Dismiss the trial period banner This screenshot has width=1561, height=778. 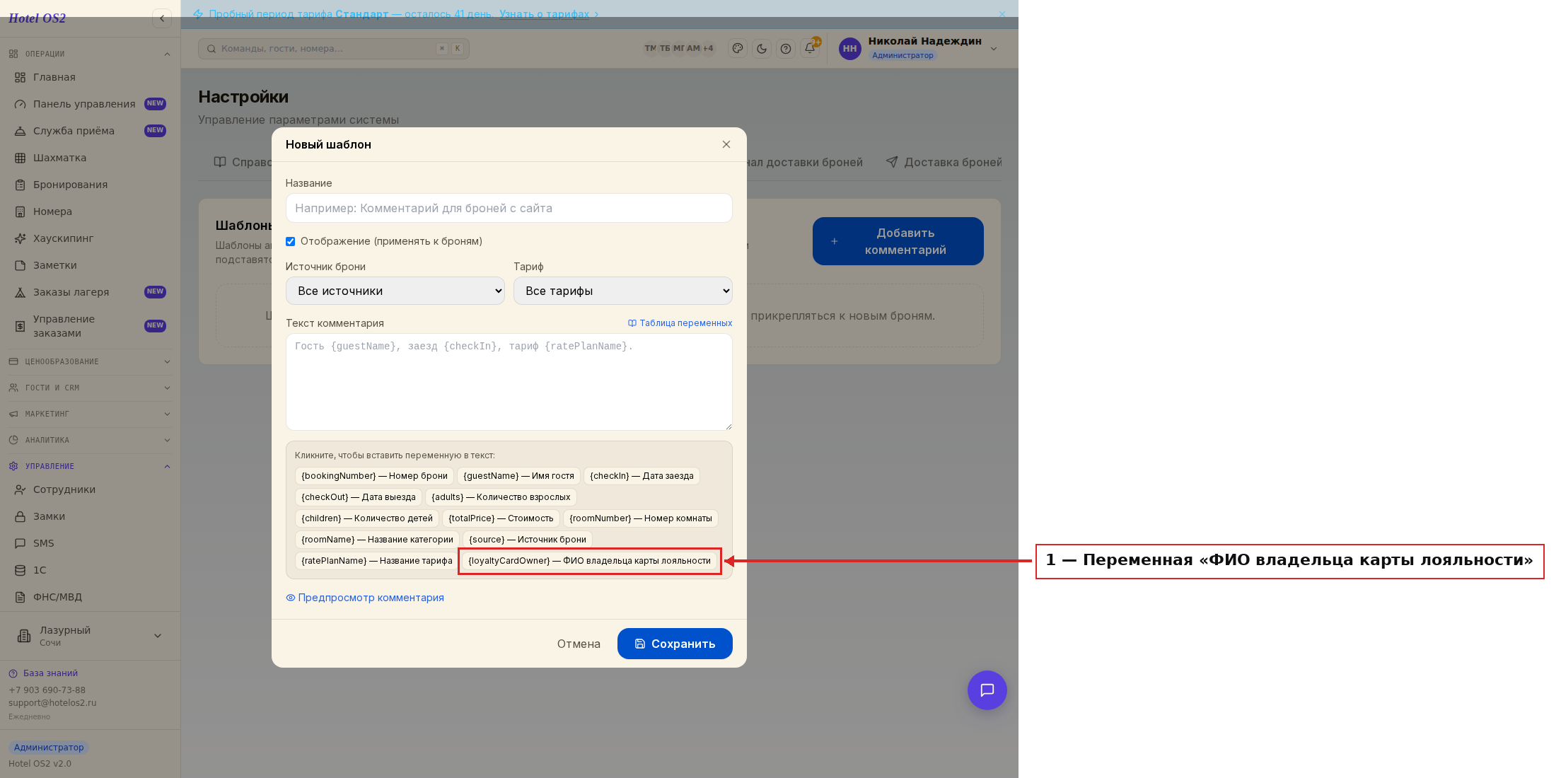(1002, 14)
